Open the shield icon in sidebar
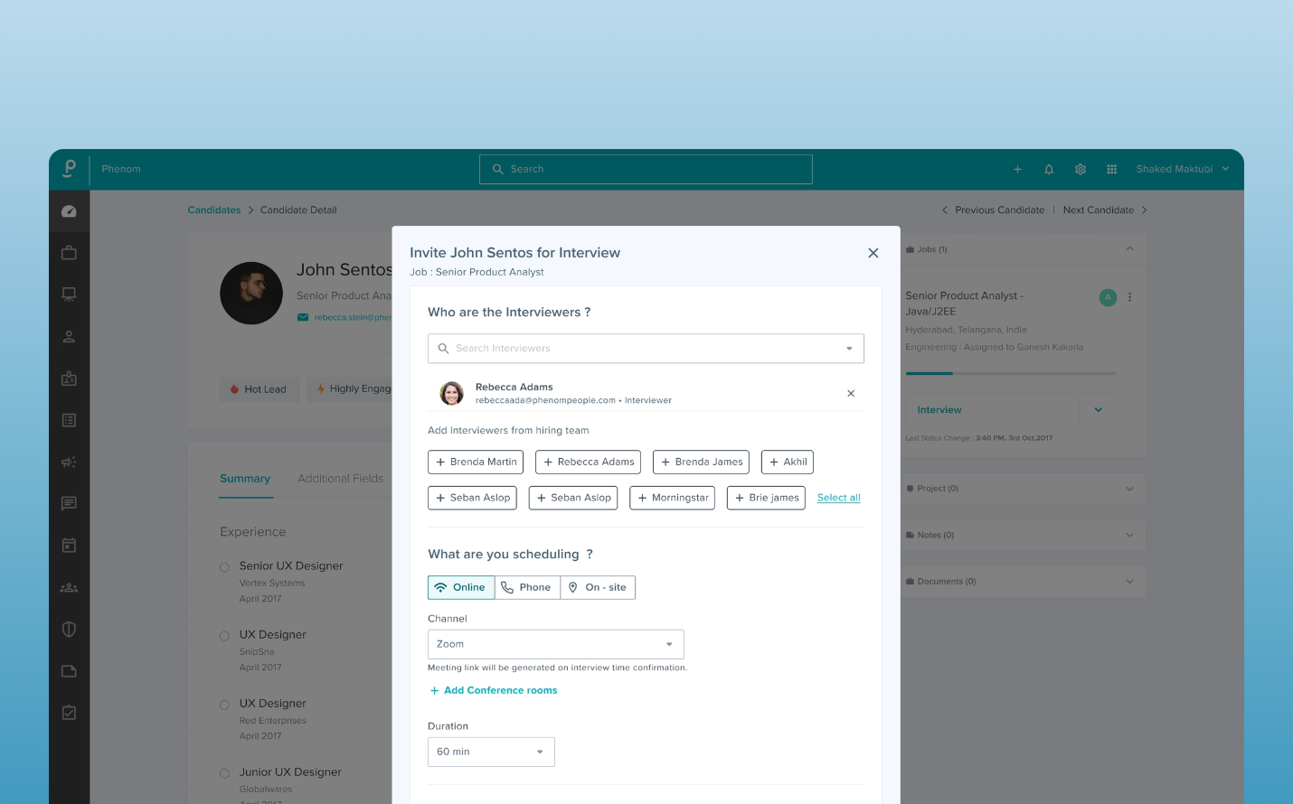This screenshot has height=804, width=1293. click(x=69, y=629)
